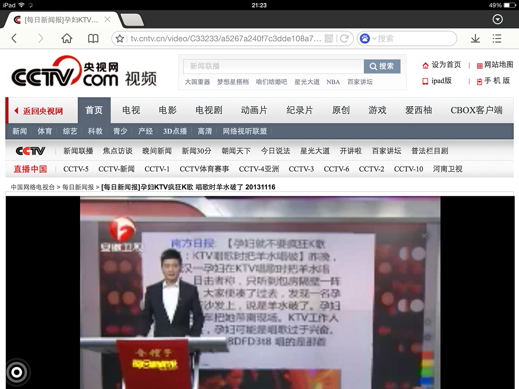Select the 每日新闻报 browser tab
The width and height of the screenshot is (519, 389).
pos(61,20)
